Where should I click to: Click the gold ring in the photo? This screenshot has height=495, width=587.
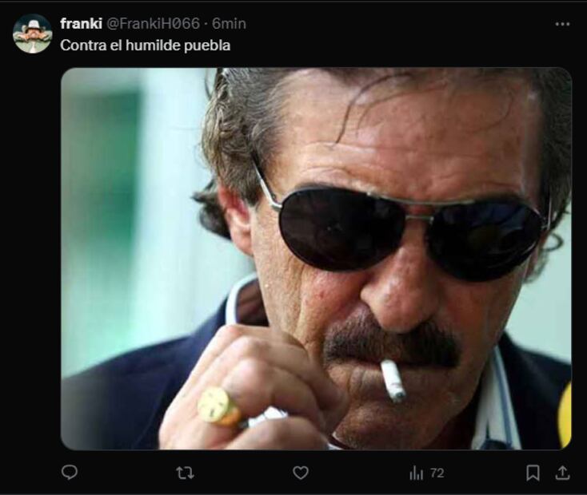point(218,406)
